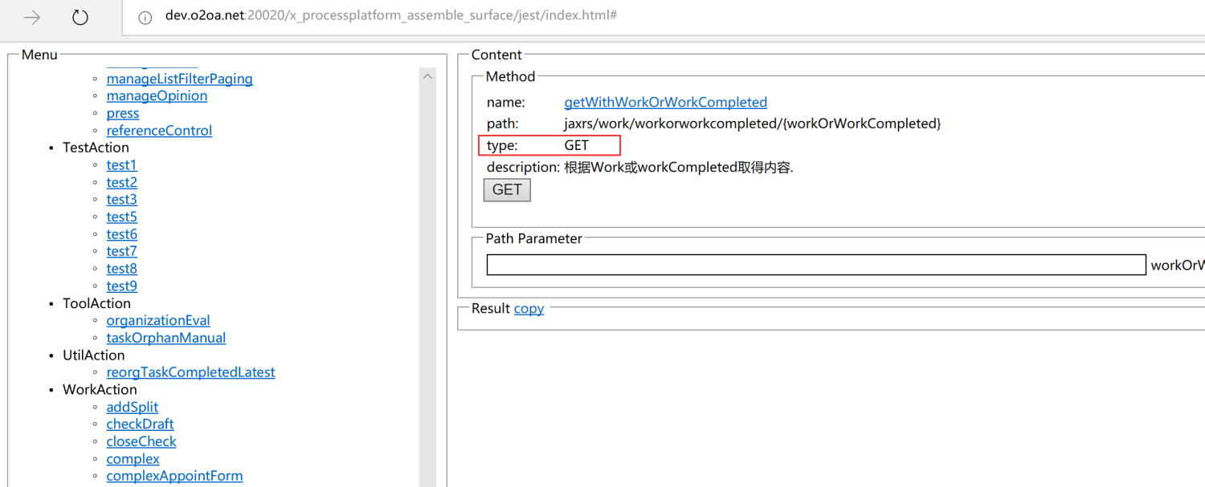Click the URL in the address bar
Image resolution: width=1205 pixels, height=487 pixels.
click(390, 16)
